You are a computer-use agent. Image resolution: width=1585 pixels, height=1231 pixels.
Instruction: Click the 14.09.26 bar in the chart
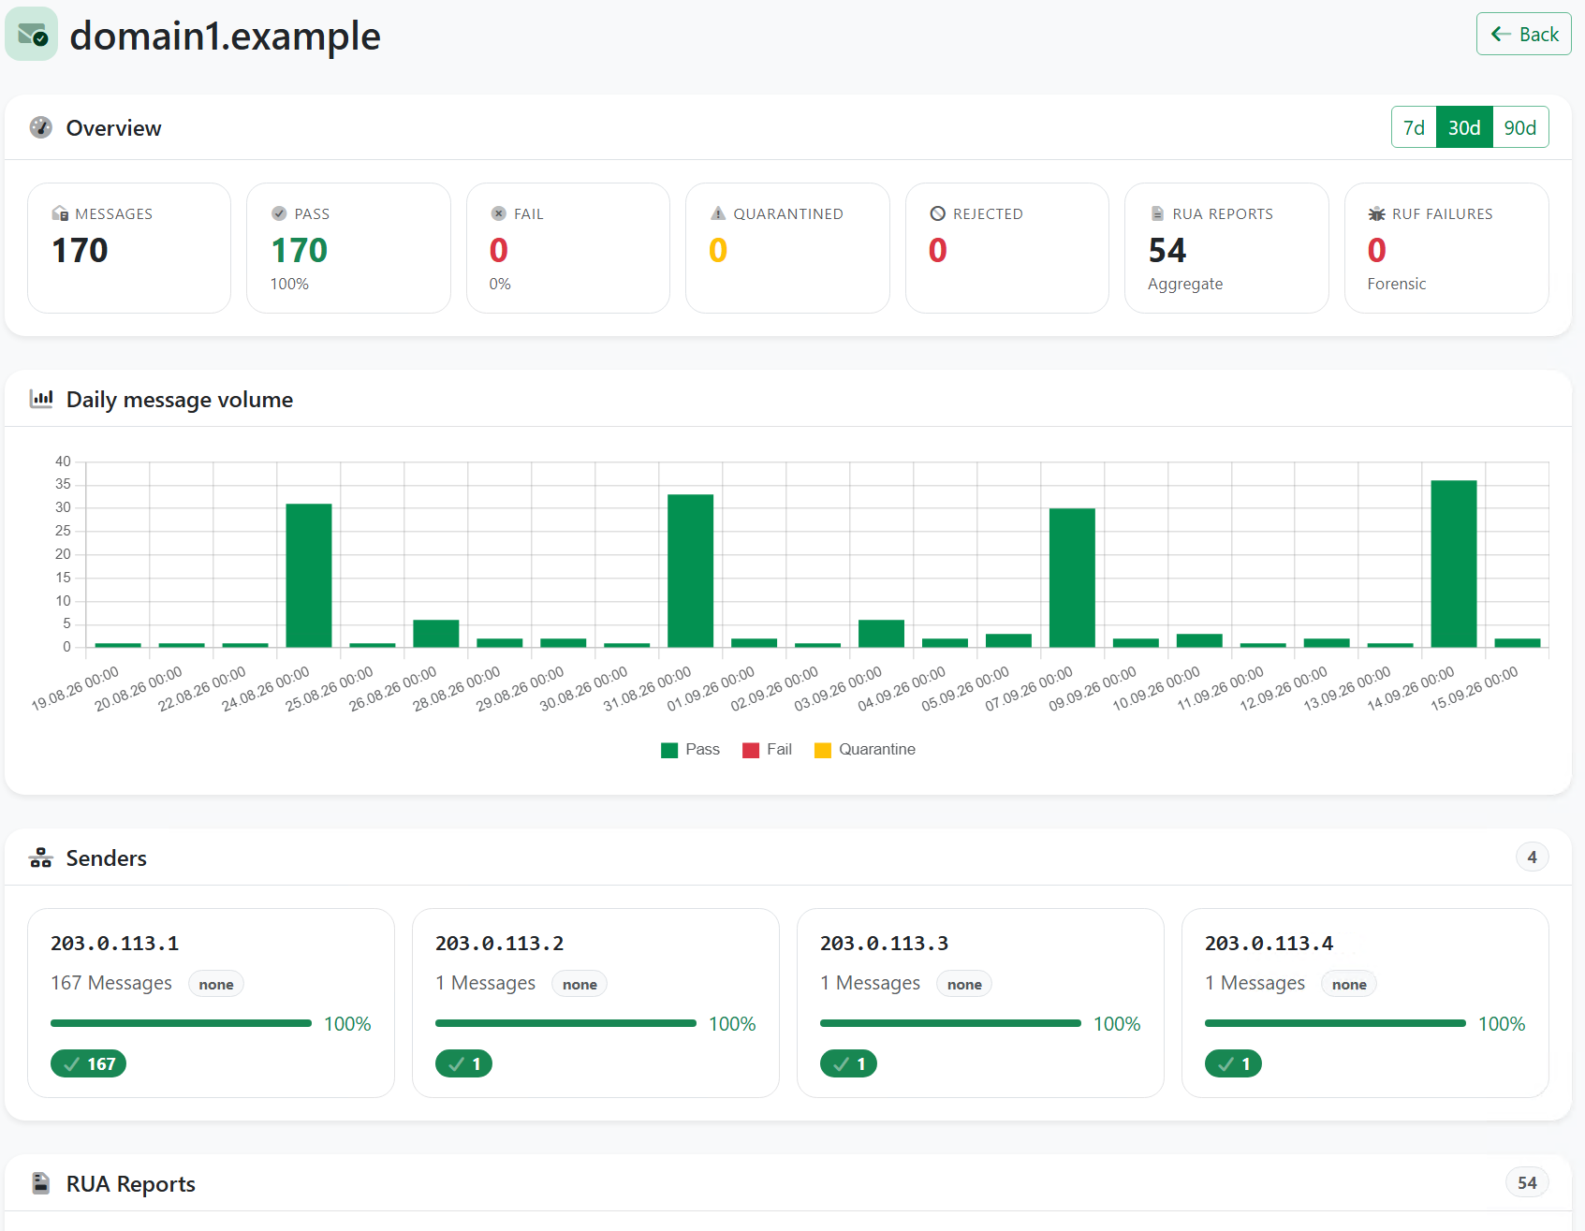1454,564
